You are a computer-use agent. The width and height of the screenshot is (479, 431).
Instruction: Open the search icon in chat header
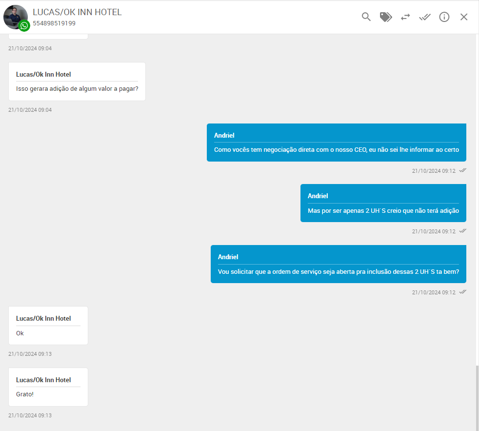pyautogui.click(x=366, y=17)
